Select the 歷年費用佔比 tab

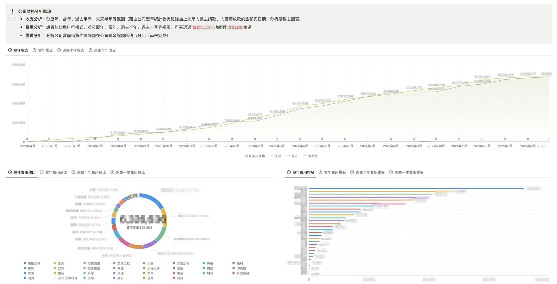click(22, 172)
